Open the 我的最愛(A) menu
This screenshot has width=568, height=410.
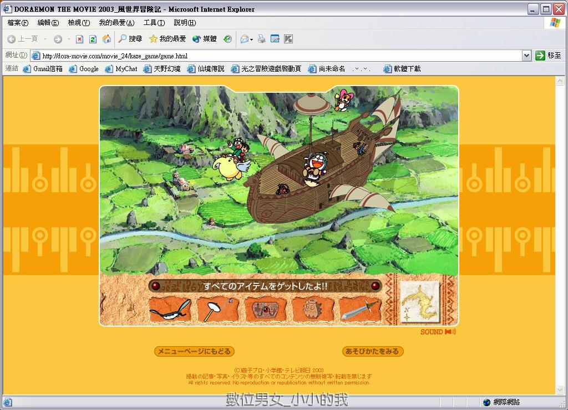(116, 23)
